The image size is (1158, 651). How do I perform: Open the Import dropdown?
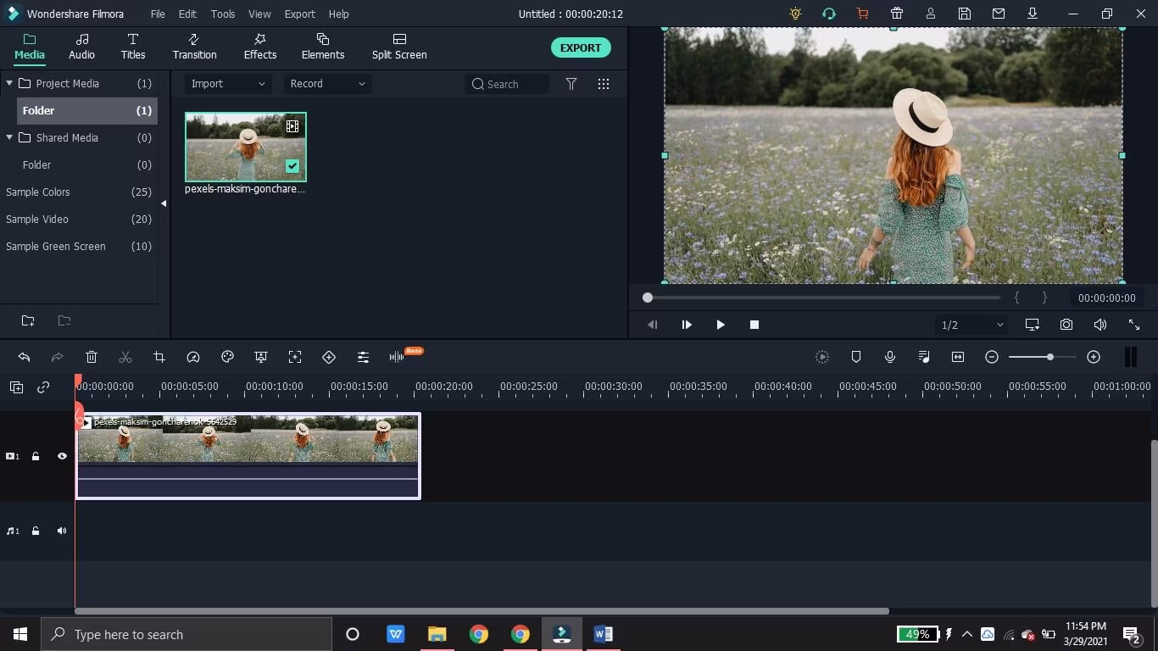(x=228, y=84)
